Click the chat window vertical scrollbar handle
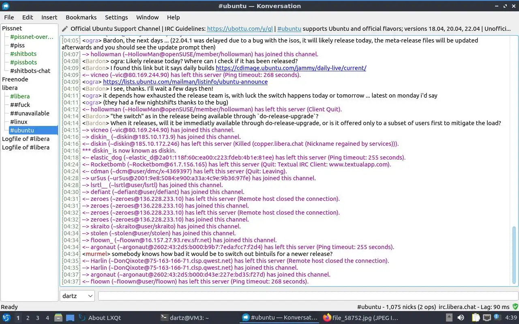The width and height of the screenshot is (519, 324). coord(515,256)
